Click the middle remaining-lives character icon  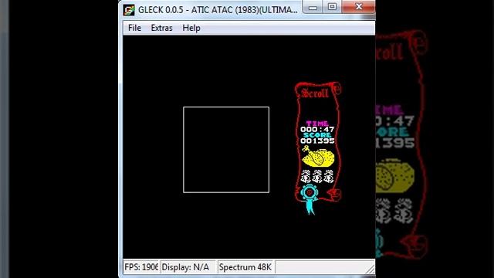(317, 177)
